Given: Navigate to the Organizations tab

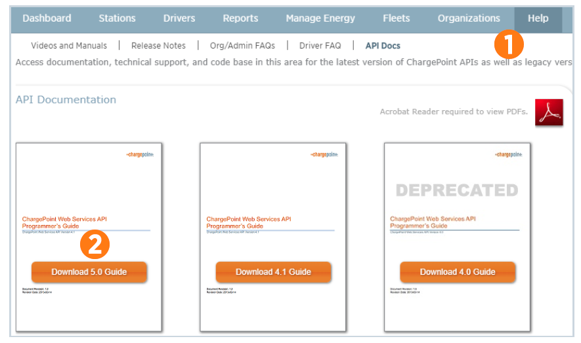Looking at the screenshot, I should point(469,18).
